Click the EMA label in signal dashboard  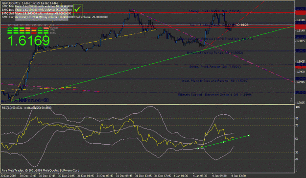[53, 33]
